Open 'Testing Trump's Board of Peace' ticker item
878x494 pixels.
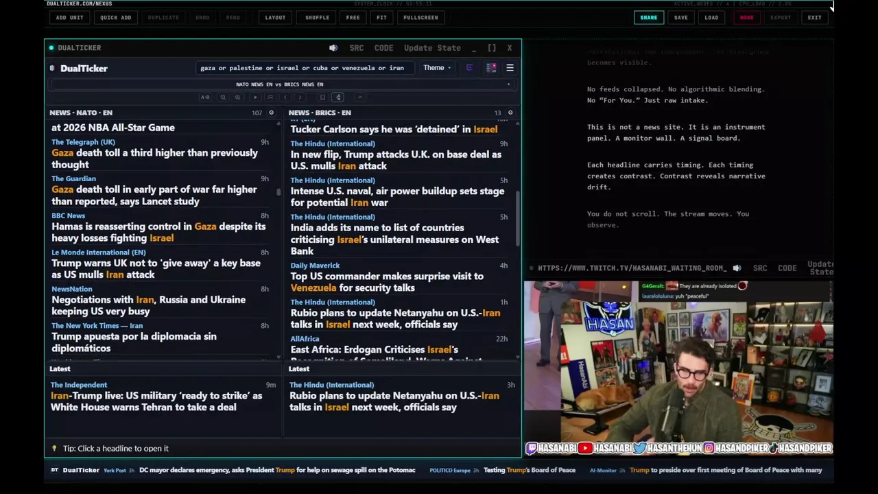[530, 470]
